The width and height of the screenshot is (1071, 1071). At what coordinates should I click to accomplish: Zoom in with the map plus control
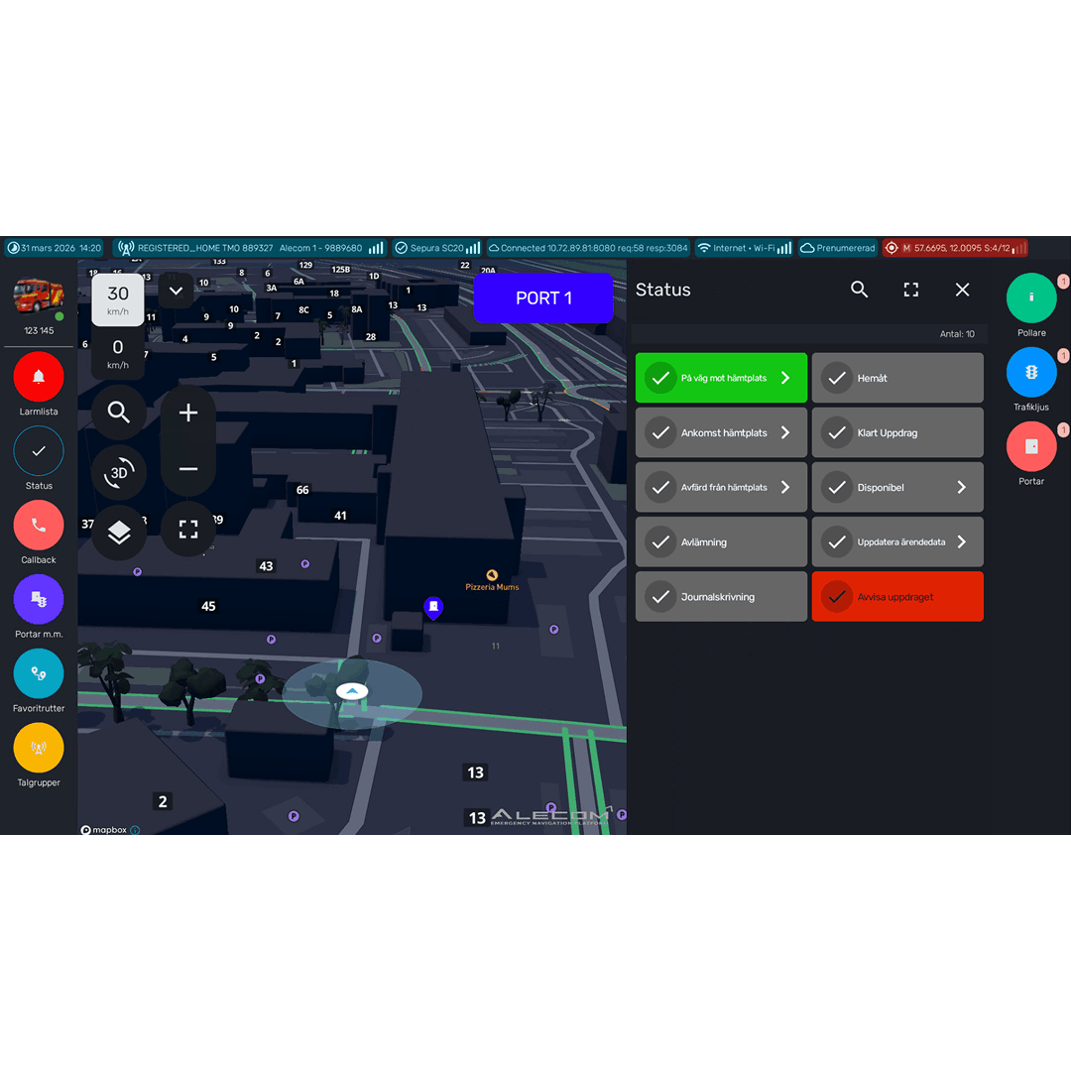(187, 413)
